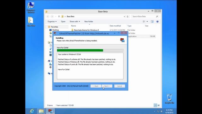Open recent locations dropdown in explorer
The image size is (202, 114).
(x=56, y=16)
